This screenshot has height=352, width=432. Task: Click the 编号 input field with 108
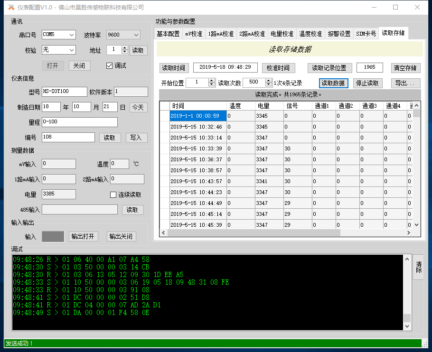click(68, 137)
